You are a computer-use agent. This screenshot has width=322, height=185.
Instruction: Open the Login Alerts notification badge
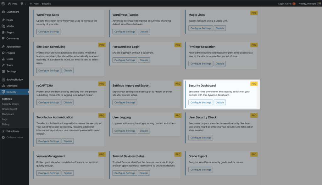[x=294, y=4]
